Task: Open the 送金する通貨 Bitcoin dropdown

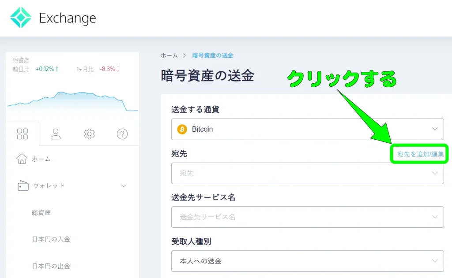Action: (x=307, y=129)
